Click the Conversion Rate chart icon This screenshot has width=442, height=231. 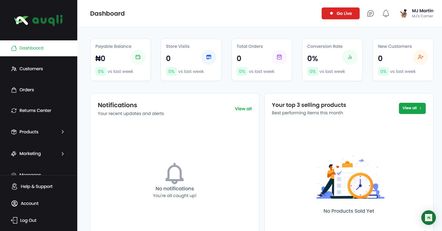(350, 57)
